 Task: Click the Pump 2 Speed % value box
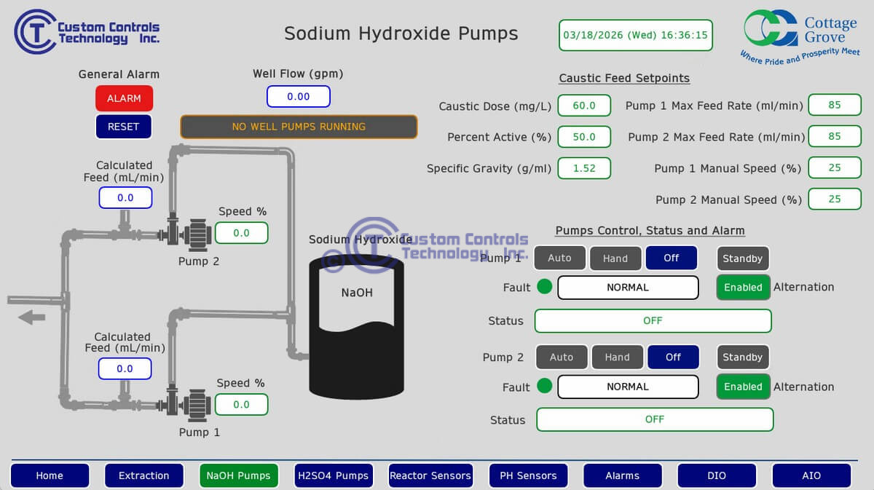(x=241, y=233)
